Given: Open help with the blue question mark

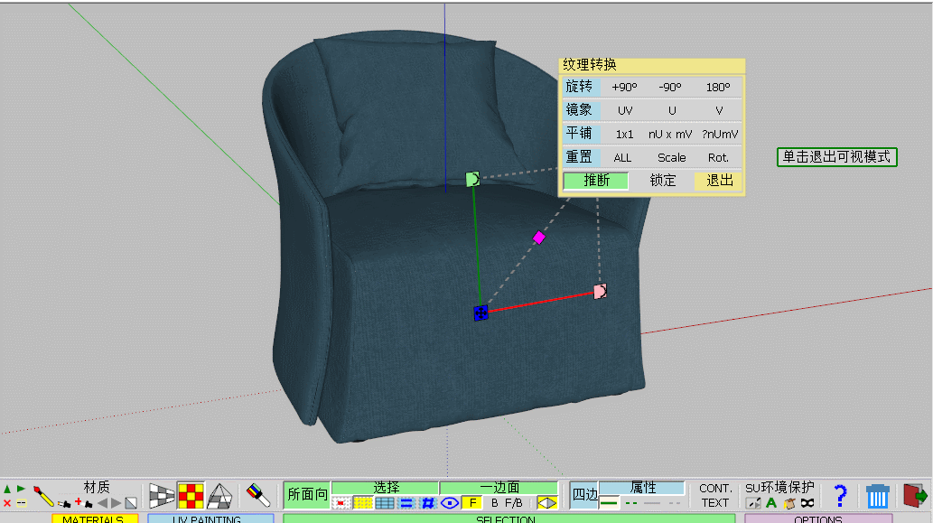Looking at the screenshot, I should [840, 495].
